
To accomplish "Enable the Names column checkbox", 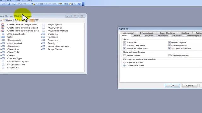I will (x=124, y=55).
